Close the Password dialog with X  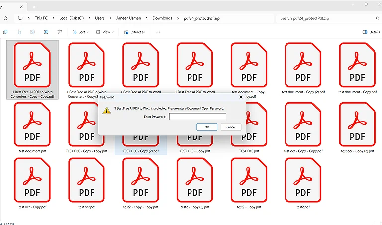(241, 97)
